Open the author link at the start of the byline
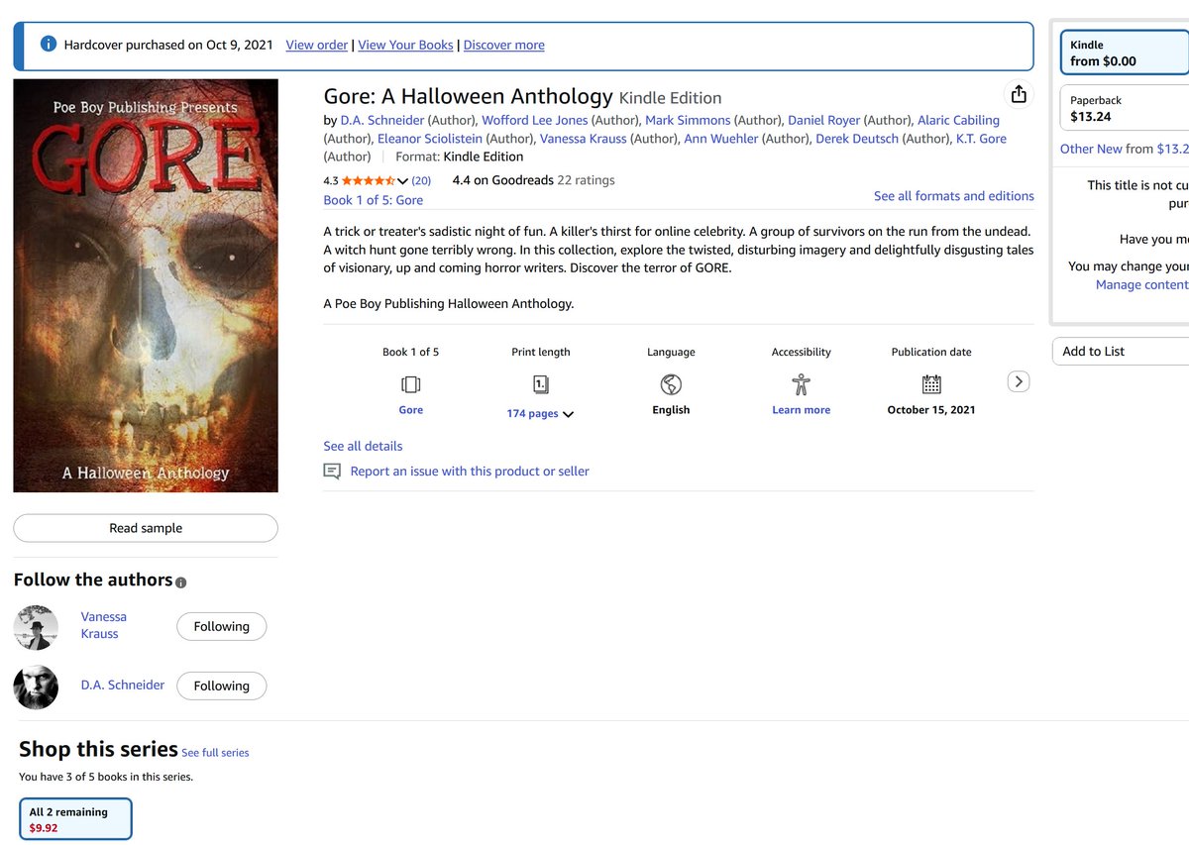 click(381, 121)
